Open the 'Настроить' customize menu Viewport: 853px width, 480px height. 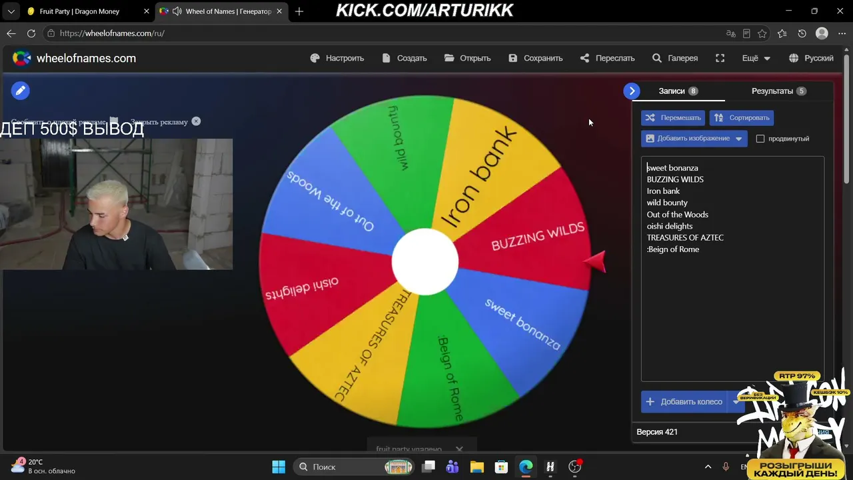[337, 58]
